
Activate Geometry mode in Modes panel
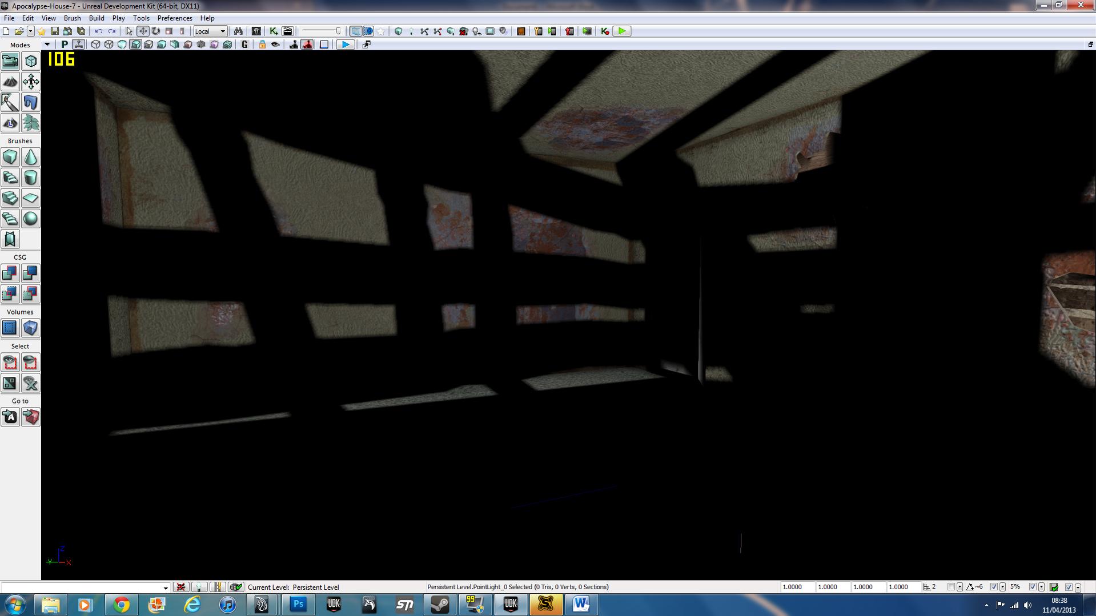[31, 61]
